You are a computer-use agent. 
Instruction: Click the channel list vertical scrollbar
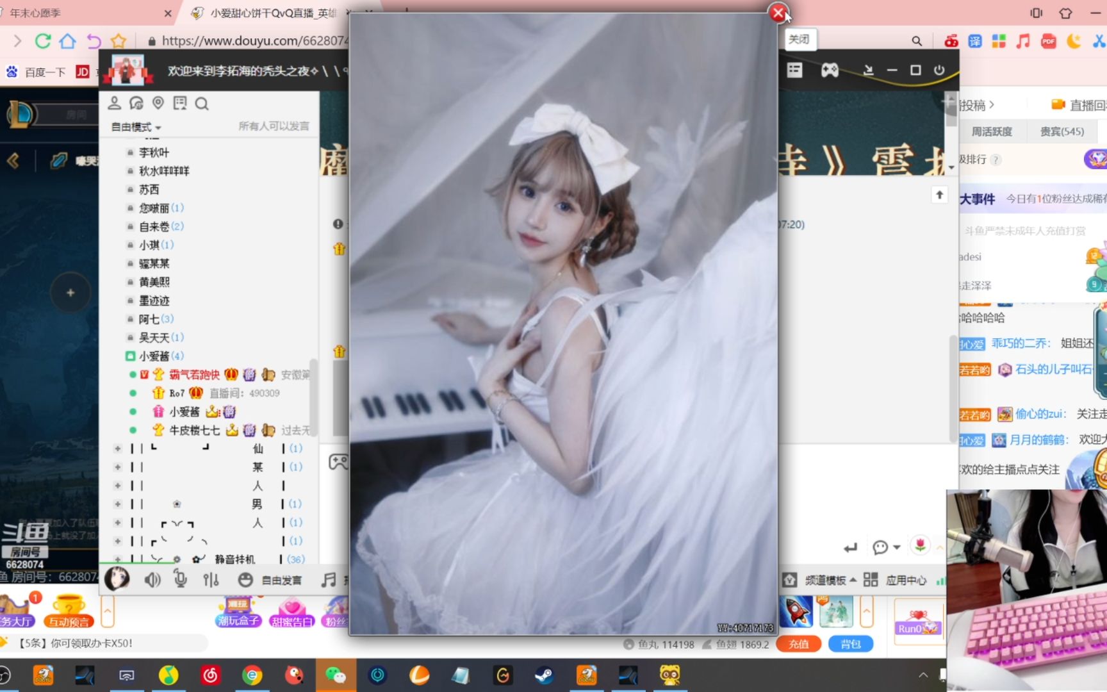pos(313,397)
